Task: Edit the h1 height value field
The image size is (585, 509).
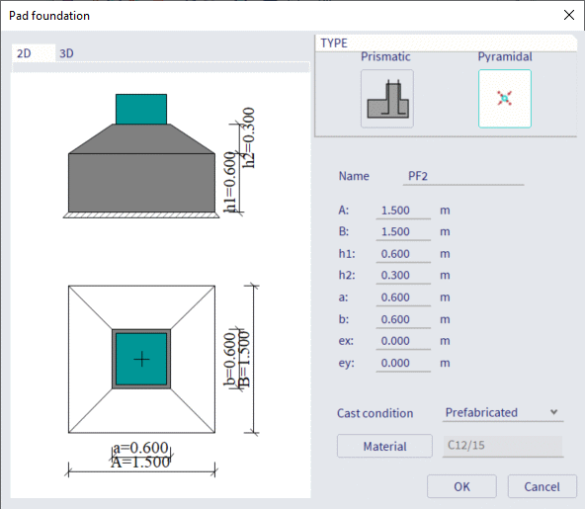Action: [x=403, y=254]
